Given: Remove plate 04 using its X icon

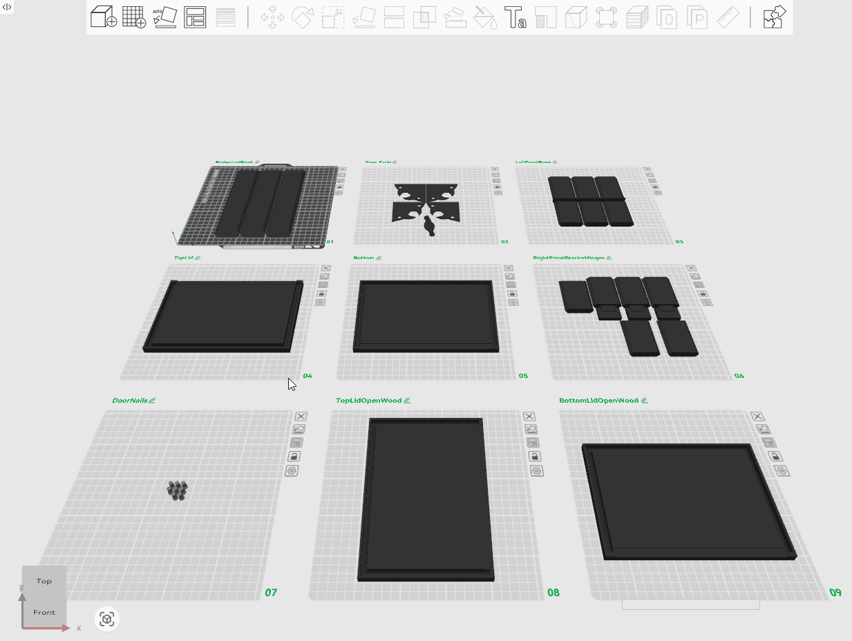Looking at the screenshot, I should pyautogui.click(x=326, y=268).
